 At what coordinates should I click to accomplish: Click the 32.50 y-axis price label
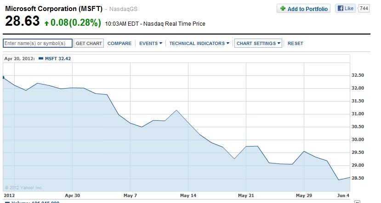[358, 75]
